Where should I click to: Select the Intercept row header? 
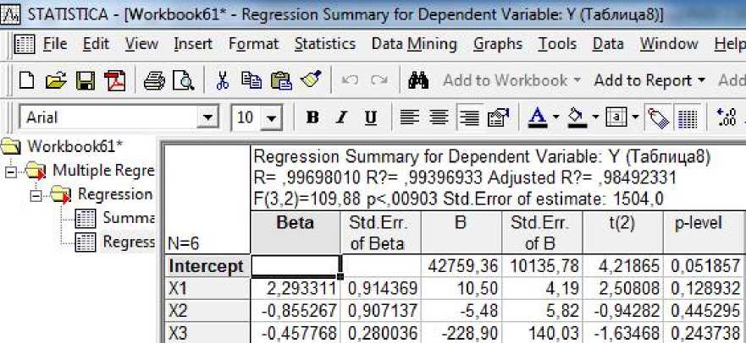[207, 266]
